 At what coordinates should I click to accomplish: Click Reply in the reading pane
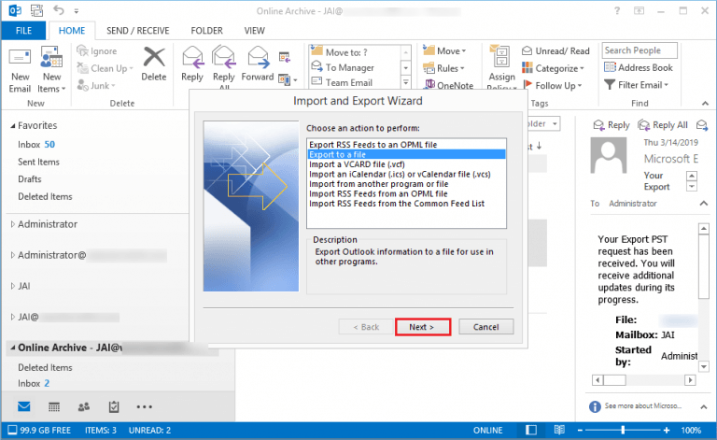click(612, 125)
